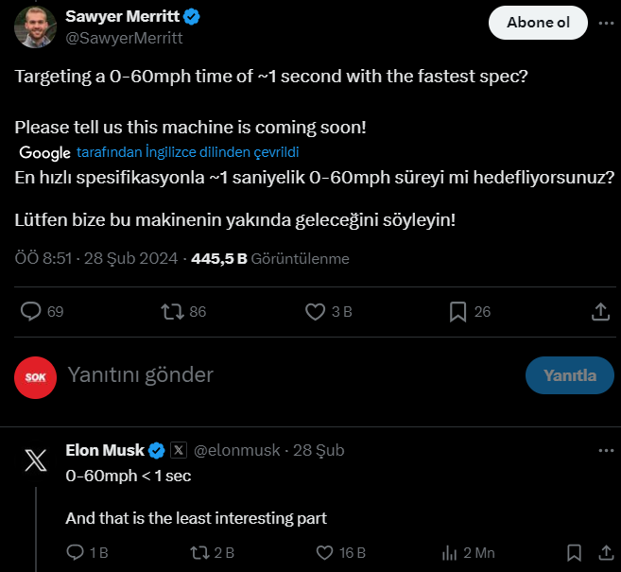Image resolution: width=621 pixels, height=572 pixels.
Task: Like Sawyer Merritt's post
Action: tap(316, 311)
